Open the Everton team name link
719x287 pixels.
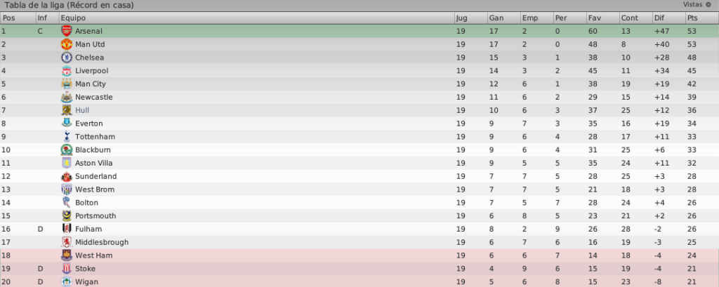[x=89, y=124]
